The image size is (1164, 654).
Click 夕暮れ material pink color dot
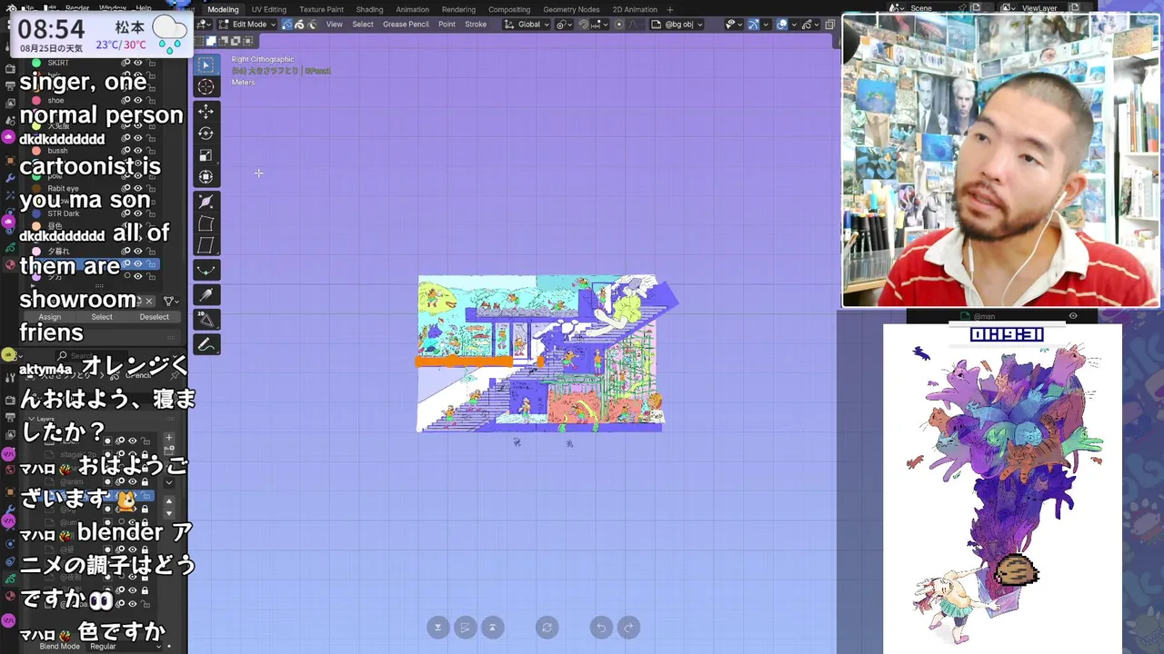pos(36,251)
